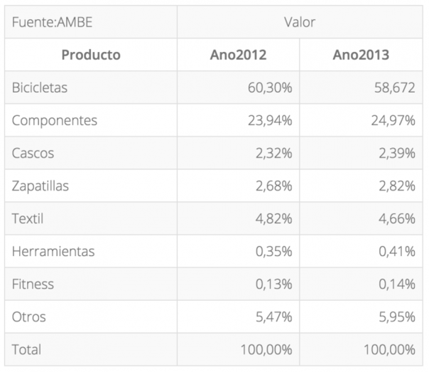Select the Ano2013 column header

[361, 55]
